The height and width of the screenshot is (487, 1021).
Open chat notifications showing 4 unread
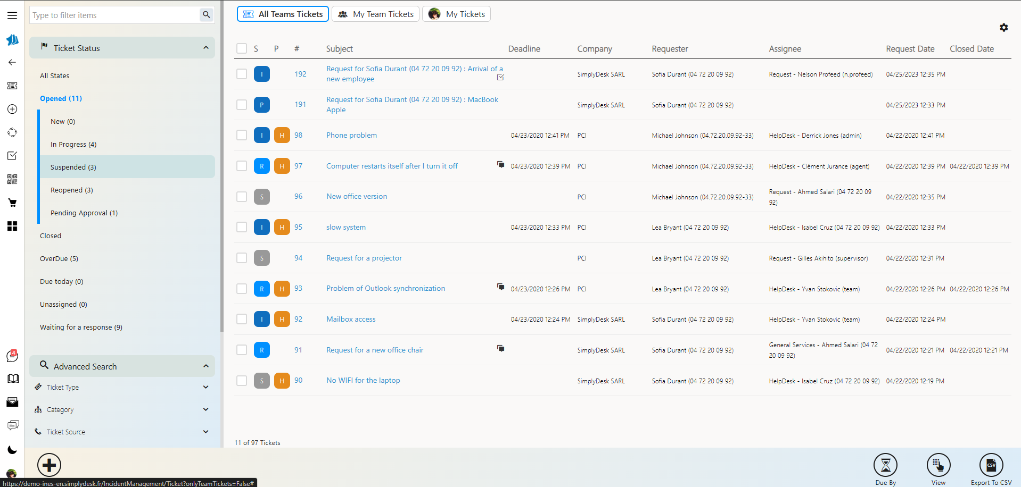tap(12, 356)
